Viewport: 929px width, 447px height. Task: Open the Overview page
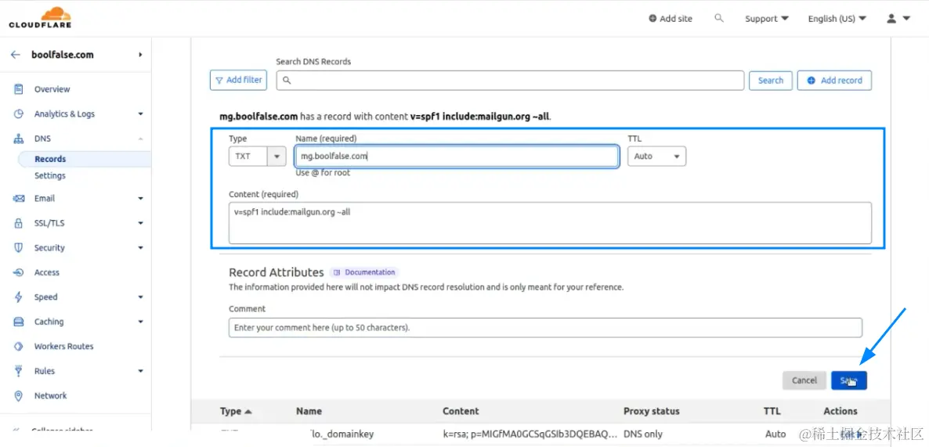coord(52,88)
